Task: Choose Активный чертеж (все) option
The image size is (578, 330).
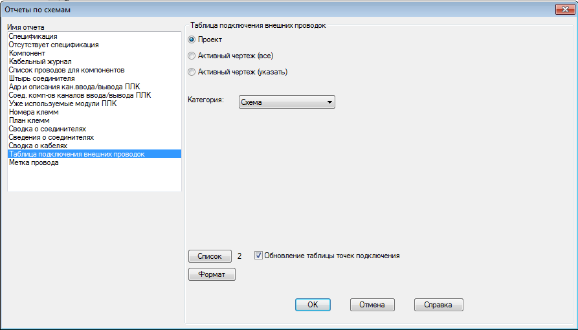Action: pos(191,56)
